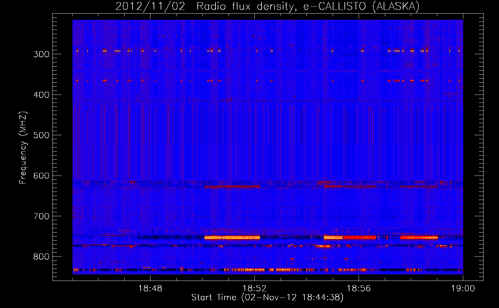Click the plot title 'Radio flux density, e-CALLISTO (ALASKA)'
The width and height of the screenshot is (499, 308).
(308, 6)
